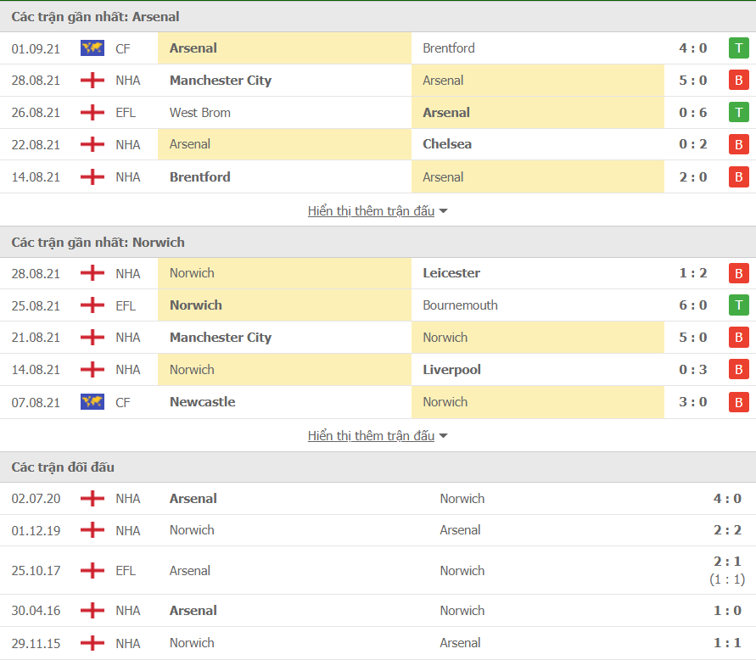756x660 pixels.
Task: Select Manchester City in the 21.08.21 Norwich row
Action: click(x=221, y=338)
